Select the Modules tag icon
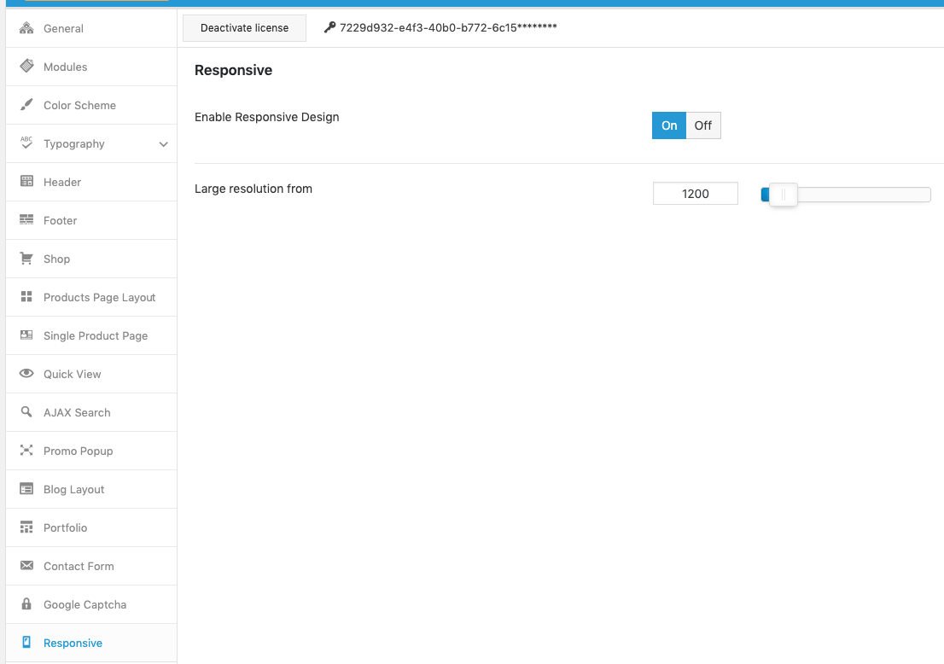 tap(26, 67)
